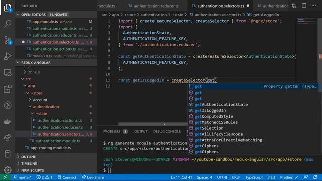Expand the NPM SCRIPTS section
The height and width of the screenshot is (181, 322).
pyautogui.click(x=56, y=170)
